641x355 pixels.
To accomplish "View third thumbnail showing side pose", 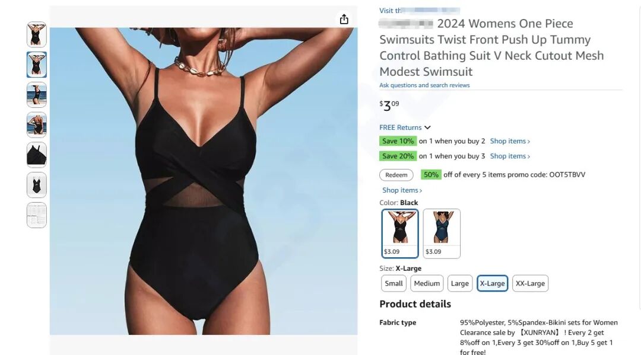I will coord(37,95).
